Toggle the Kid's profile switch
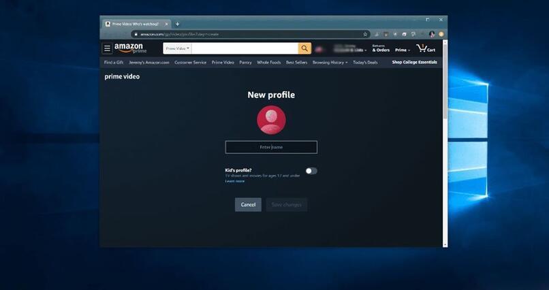The image size is (549, 290). pos(311,171)
